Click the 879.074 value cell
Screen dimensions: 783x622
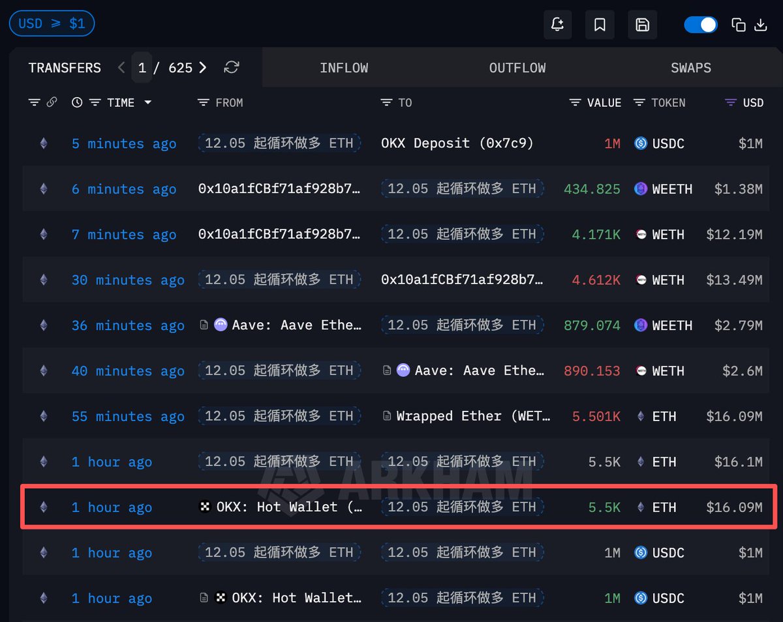pos(592,325)
